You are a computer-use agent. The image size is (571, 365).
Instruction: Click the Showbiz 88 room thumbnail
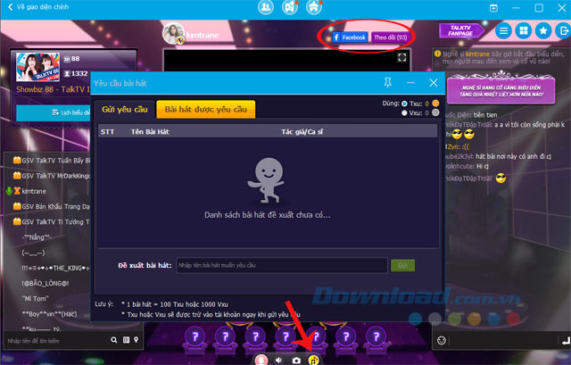point(37,67)
